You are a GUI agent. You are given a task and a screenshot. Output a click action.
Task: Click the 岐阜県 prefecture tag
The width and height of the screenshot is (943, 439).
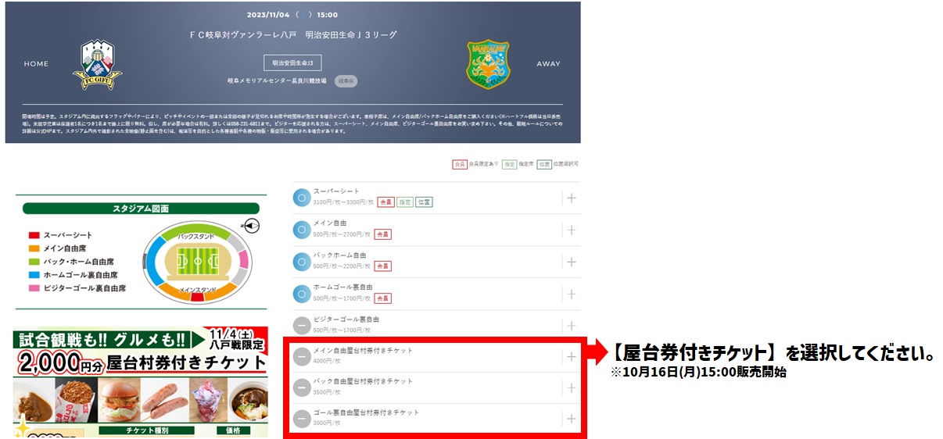coord(346,80)
